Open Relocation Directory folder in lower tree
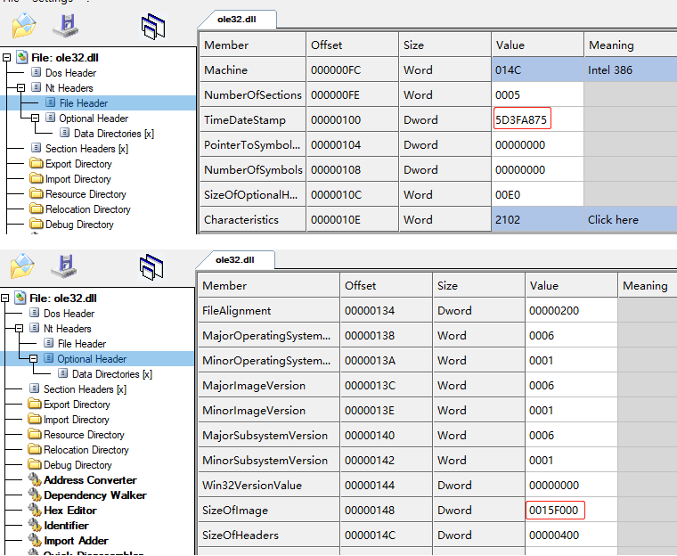The height and width of the screenshot is (556, 677). click(x=86, y=450)
